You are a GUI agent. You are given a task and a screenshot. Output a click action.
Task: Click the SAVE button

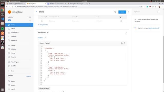(x=122, y=12)
